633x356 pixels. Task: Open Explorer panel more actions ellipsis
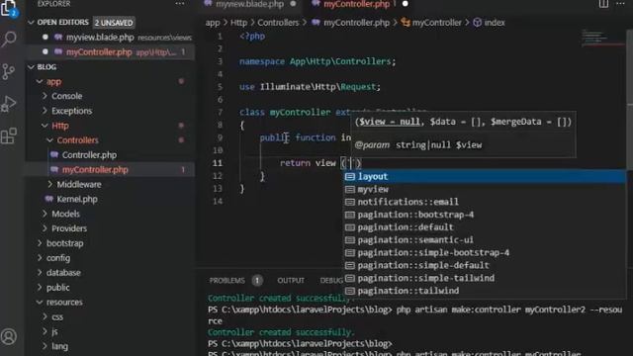click(x=180, y=4)
